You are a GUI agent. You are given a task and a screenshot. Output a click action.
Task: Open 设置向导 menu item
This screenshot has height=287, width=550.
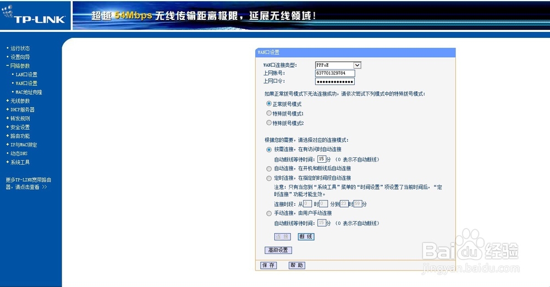pos(20,57)
